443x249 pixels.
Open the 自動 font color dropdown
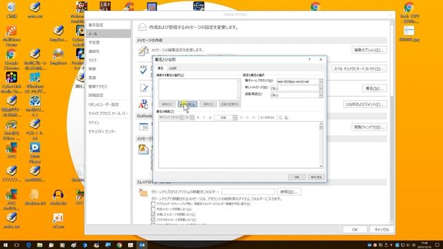(x=235, y=118)
